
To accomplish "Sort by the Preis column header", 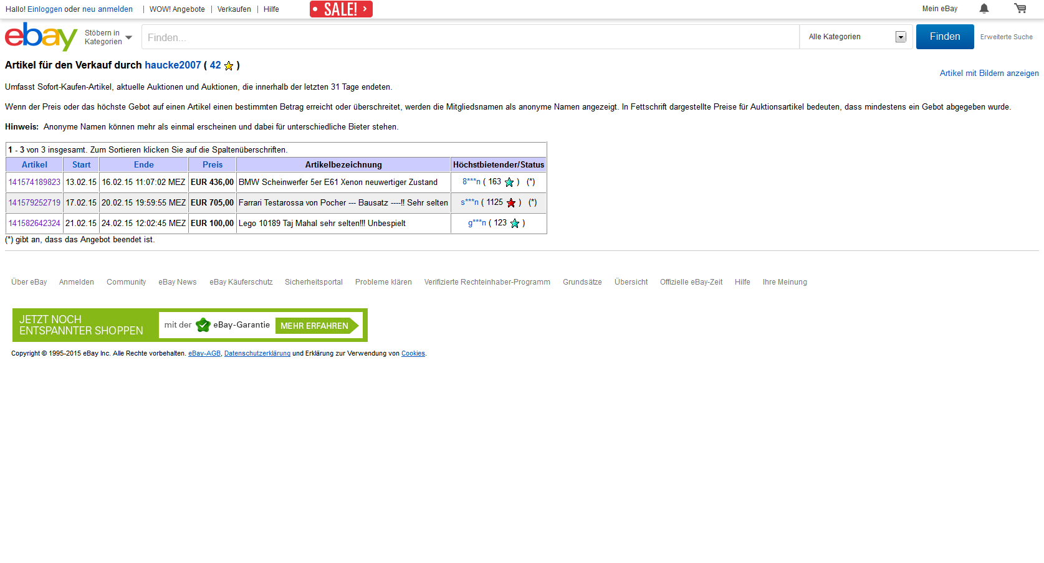I will tap(213, 165).
